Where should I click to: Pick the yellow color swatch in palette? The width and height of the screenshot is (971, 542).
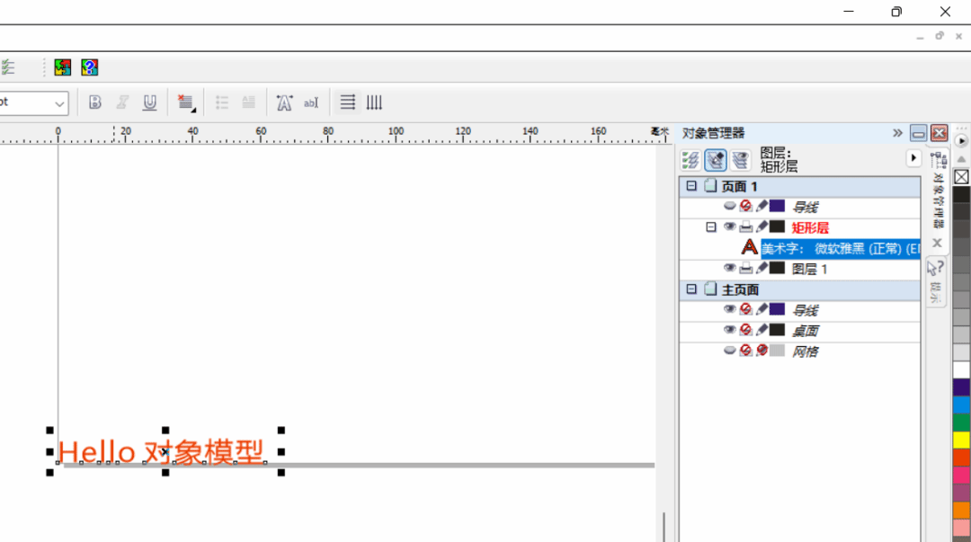coord(961,440)
